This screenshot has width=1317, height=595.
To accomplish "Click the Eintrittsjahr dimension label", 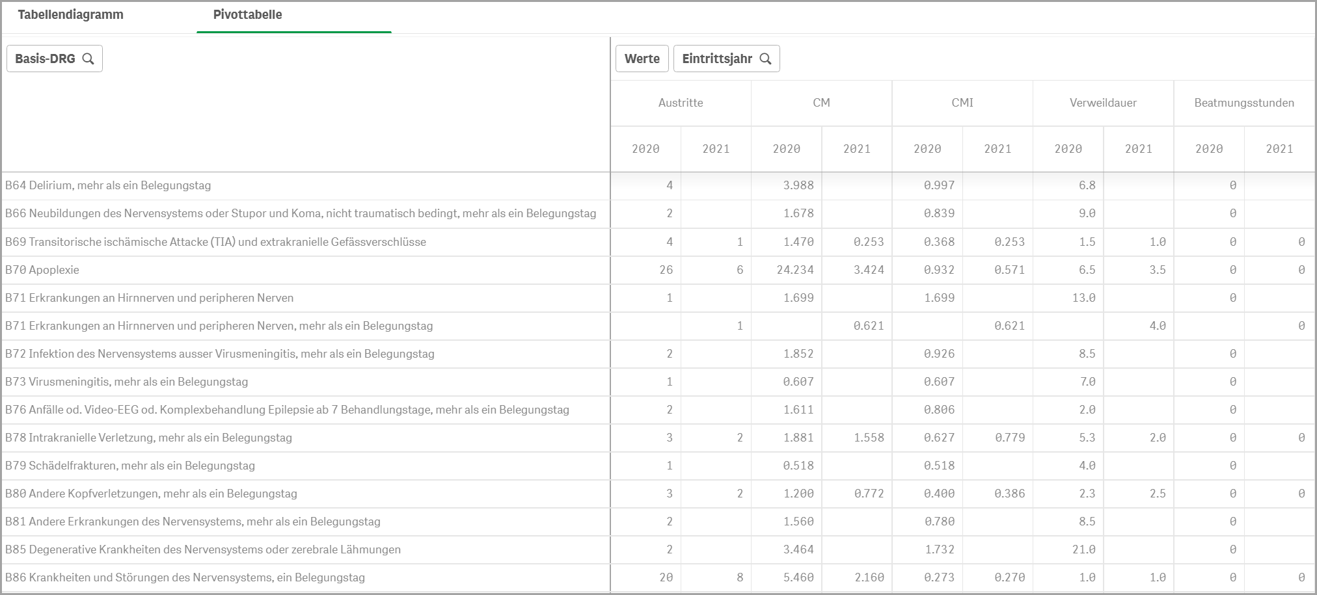I will coord(716,59).
